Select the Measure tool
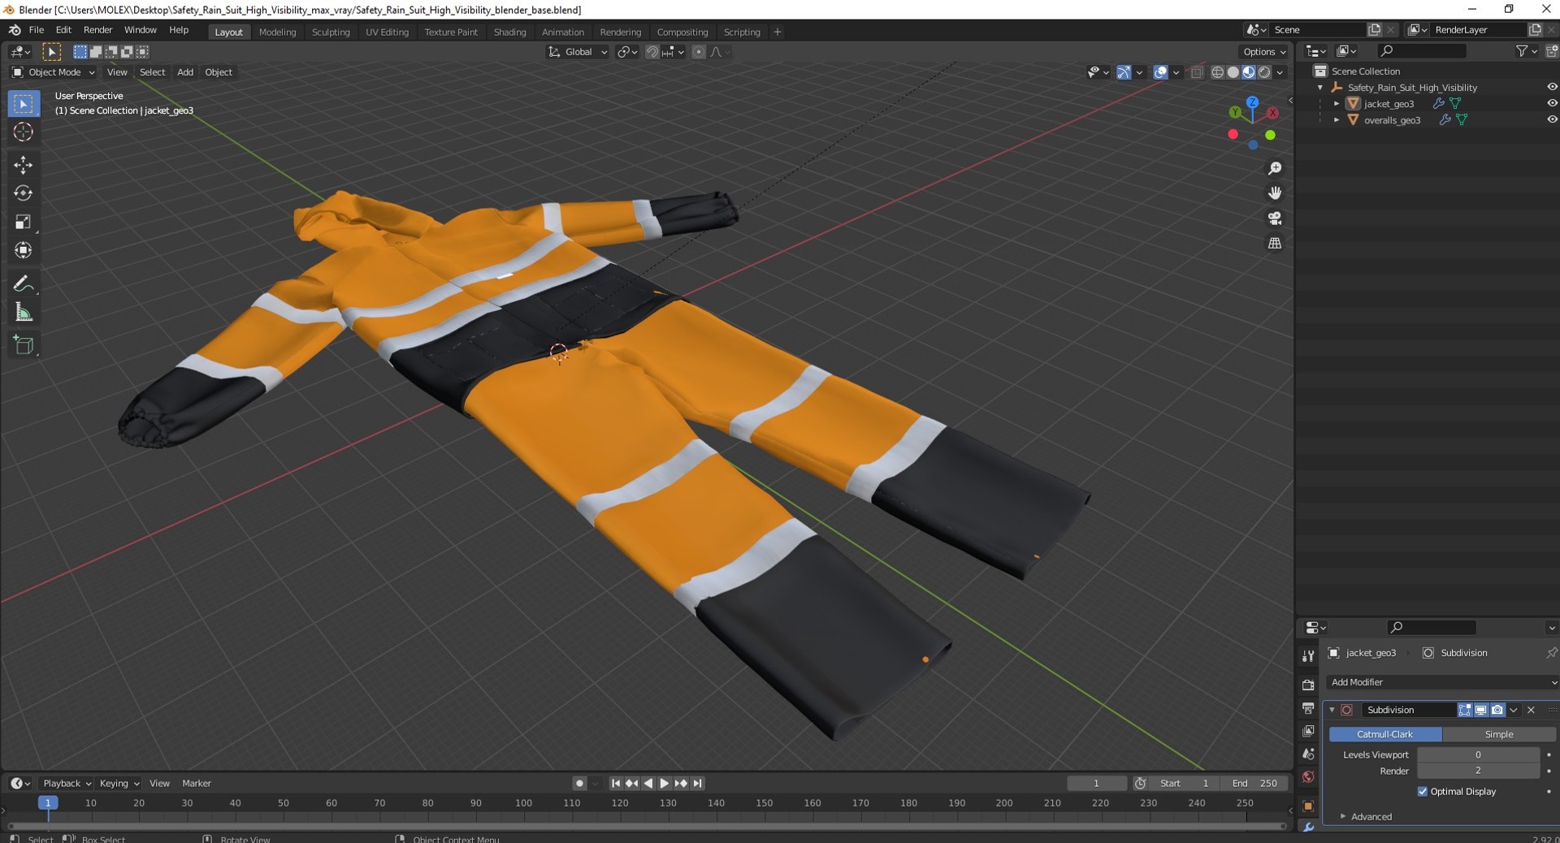The height and width of the screenshot is (843, 1560). (x=24, y=312)
